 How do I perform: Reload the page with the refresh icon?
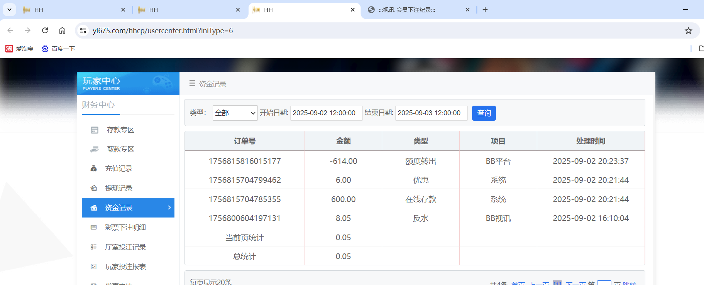pyautogui.click(x=45, y=30)
